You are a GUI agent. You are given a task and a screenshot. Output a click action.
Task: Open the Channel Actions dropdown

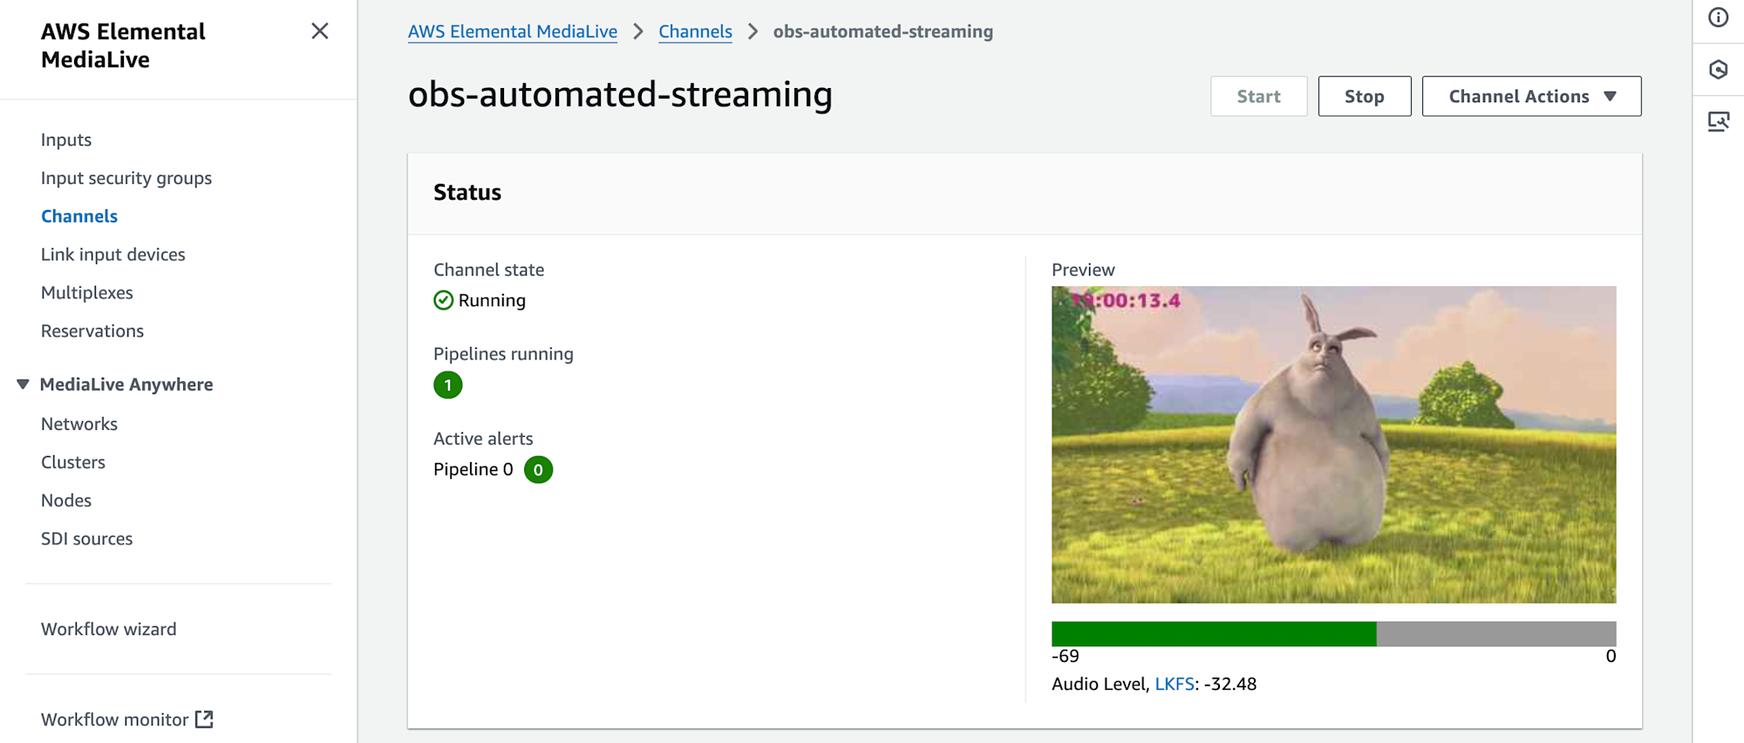click(x=1531, y=96)
